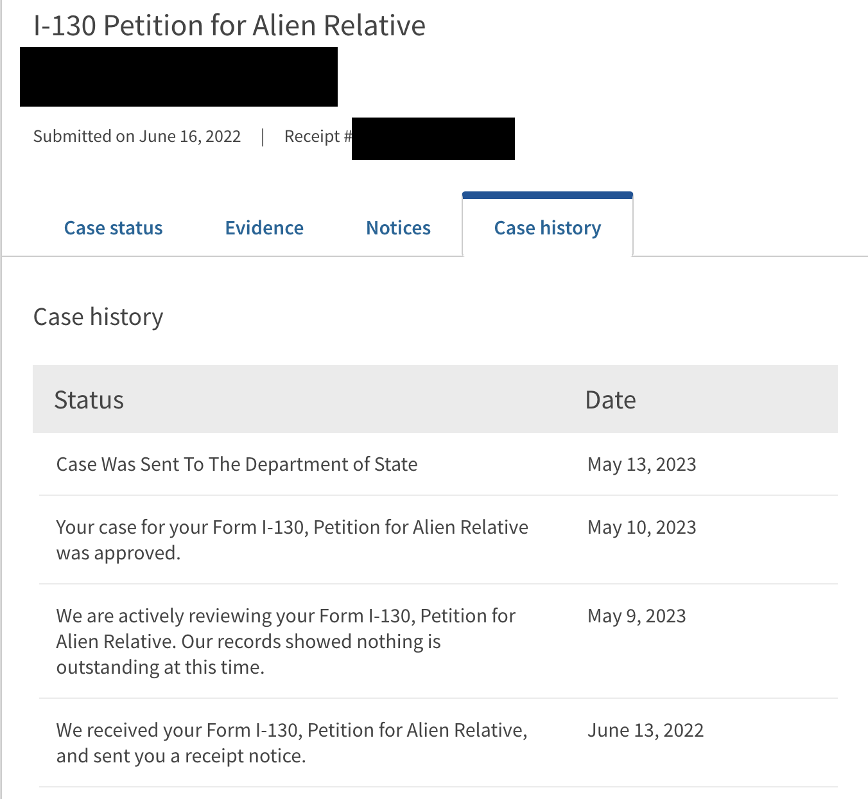This screenshot has height=799, width=868.
Task: Click the Case history section heading
Action: (x=98, y=317)
